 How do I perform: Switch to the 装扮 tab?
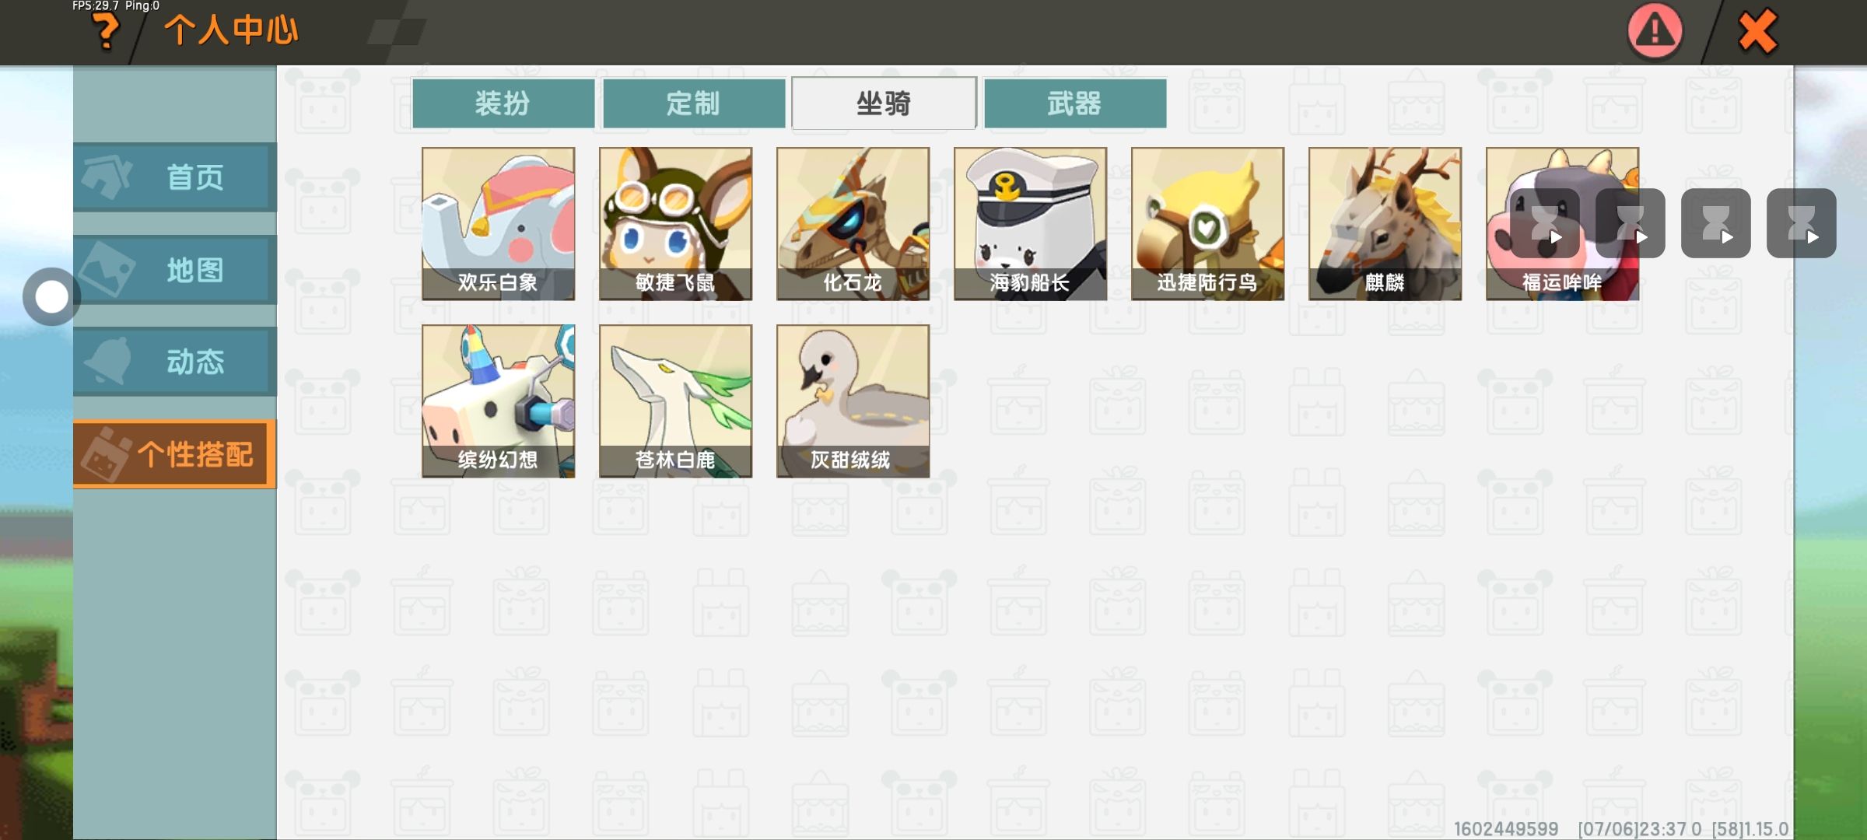pyautogui.click(x=503, y=103)
